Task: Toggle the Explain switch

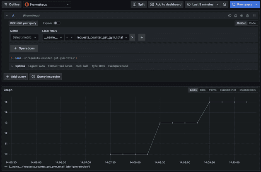Action: click(x=57, y=23)
